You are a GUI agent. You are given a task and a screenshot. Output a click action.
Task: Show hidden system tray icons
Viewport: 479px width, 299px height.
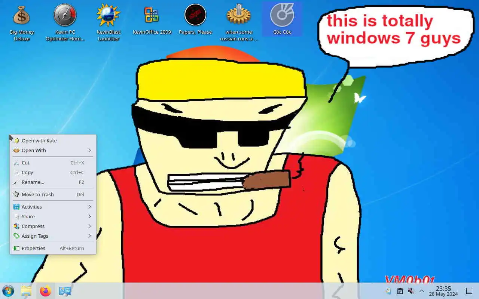[422, 291]
